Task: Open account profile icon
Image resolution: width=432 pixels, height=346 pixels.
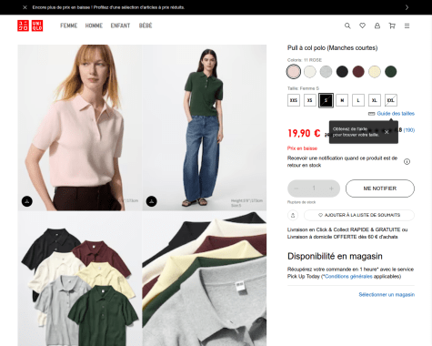Action: [377, 25]
